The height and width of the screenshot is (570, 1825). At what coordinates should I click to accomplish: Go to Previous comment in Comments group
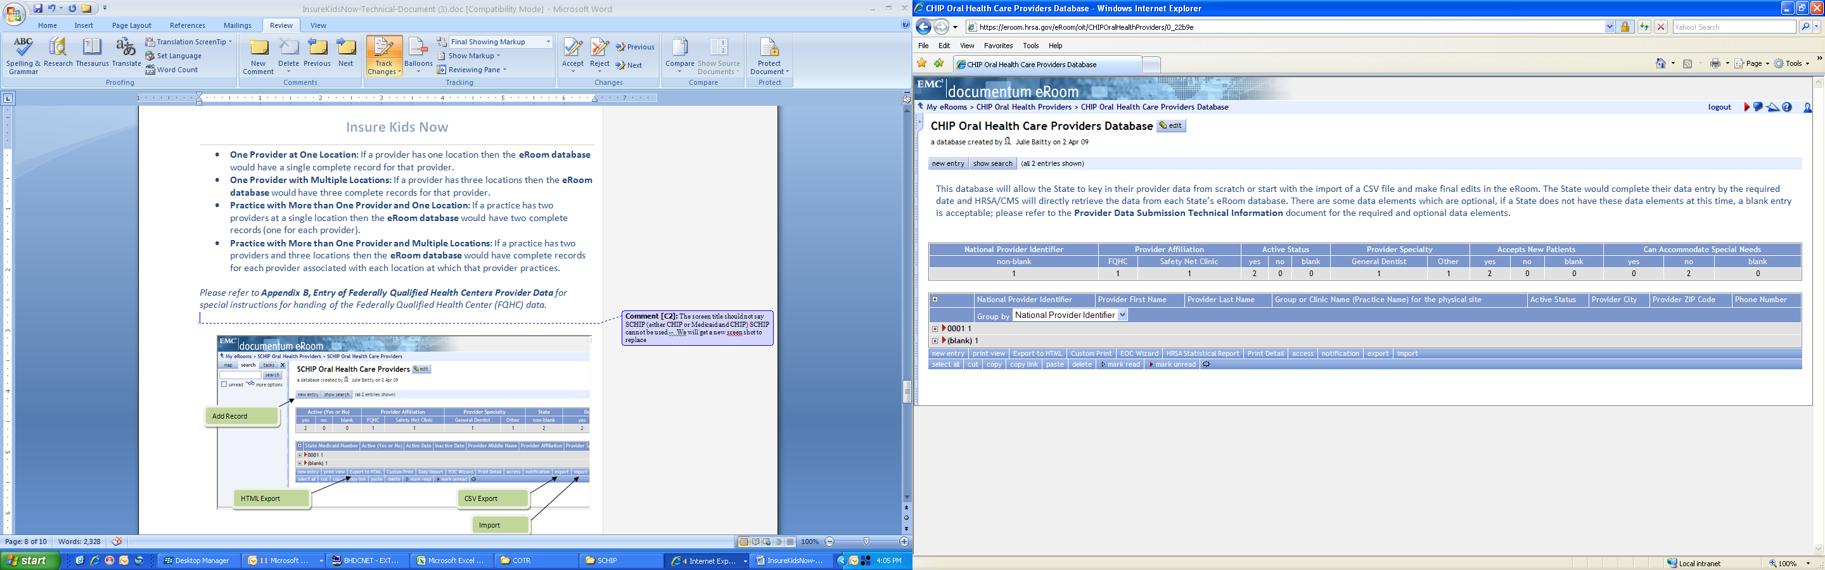click(317, 53)
